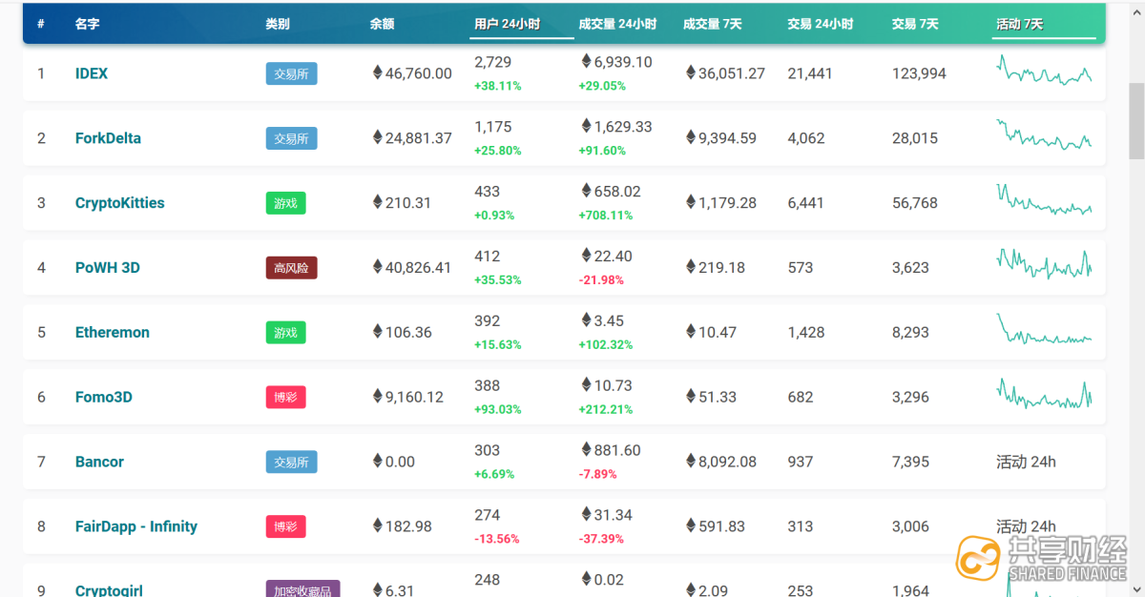Click IDEX 7-day transactions value 123,994
Viewport: 1145px width, 597px height.
(x=919, y=73)
